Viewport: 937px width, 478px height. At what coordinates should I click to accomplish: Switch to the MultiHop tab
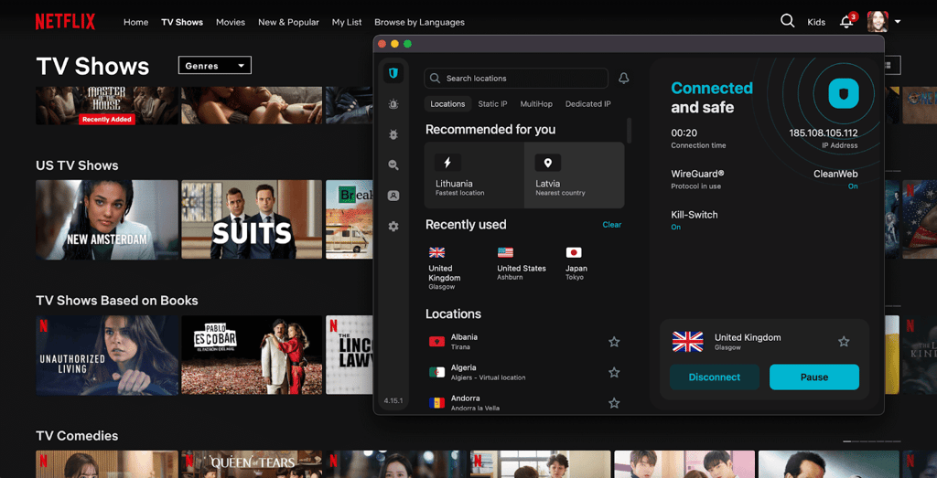coord(536,104)
